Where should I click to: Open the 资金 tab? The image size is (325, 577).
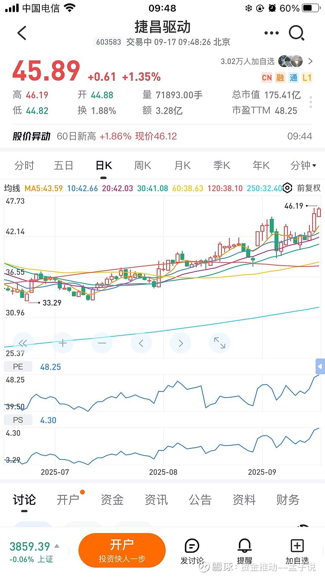point(112,500)
